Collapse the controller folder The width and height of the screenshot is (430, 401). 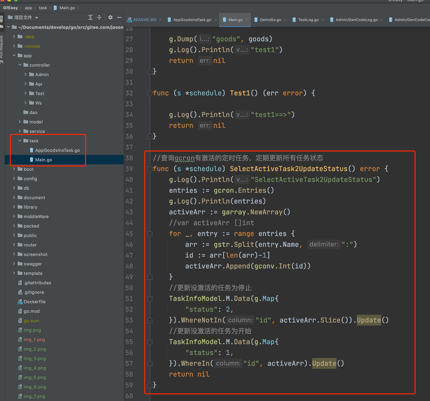20,65
